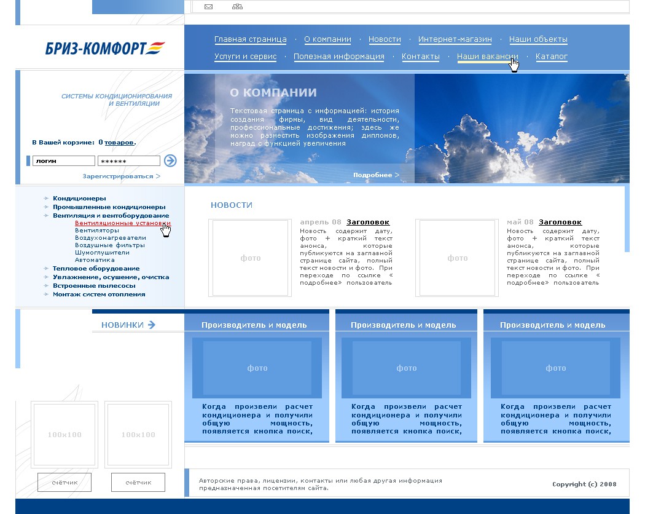Open Шумоглушители subcategory
This screenshot has height=514, width=645.
coord(102,253)
